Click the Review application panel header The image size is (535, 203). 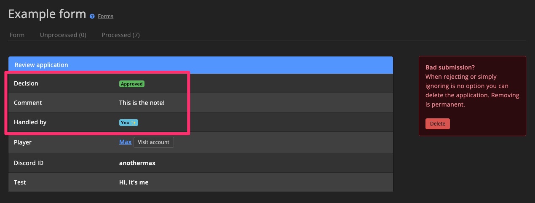pos(201,65)
